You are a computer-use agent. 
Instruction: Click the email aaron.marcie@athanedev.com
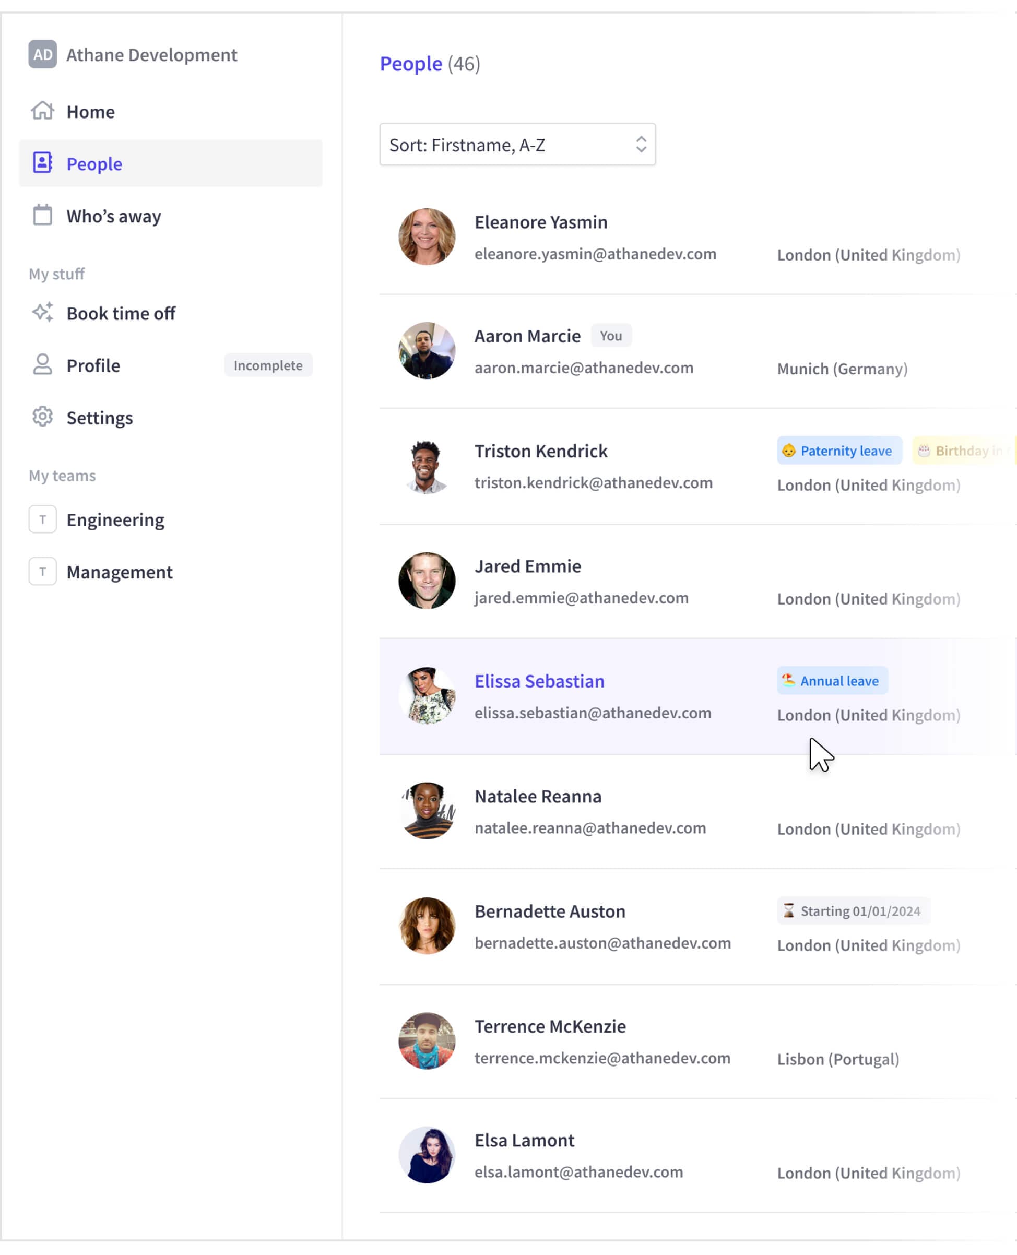584,368
